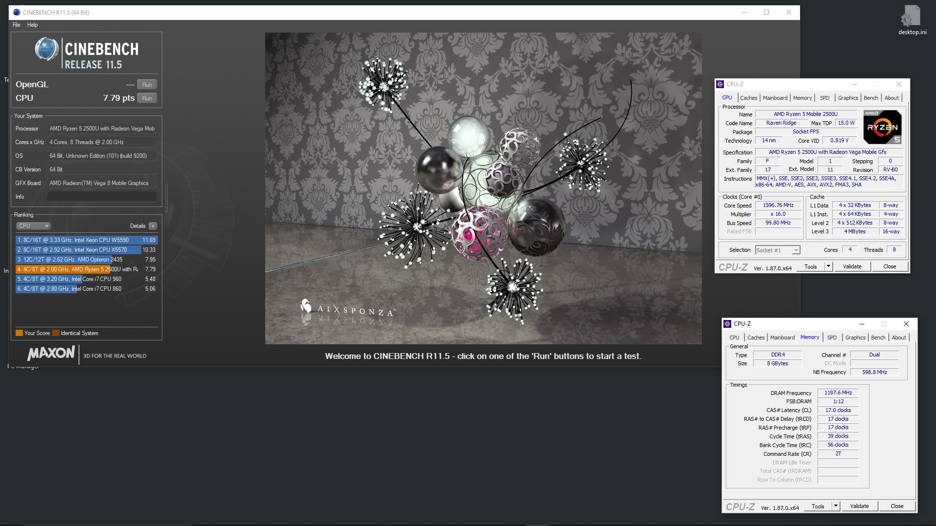This screenshot has width=936, height=526.
Task: Select Intel Xeon W5590 ranking row
Action: pos(86,240)
